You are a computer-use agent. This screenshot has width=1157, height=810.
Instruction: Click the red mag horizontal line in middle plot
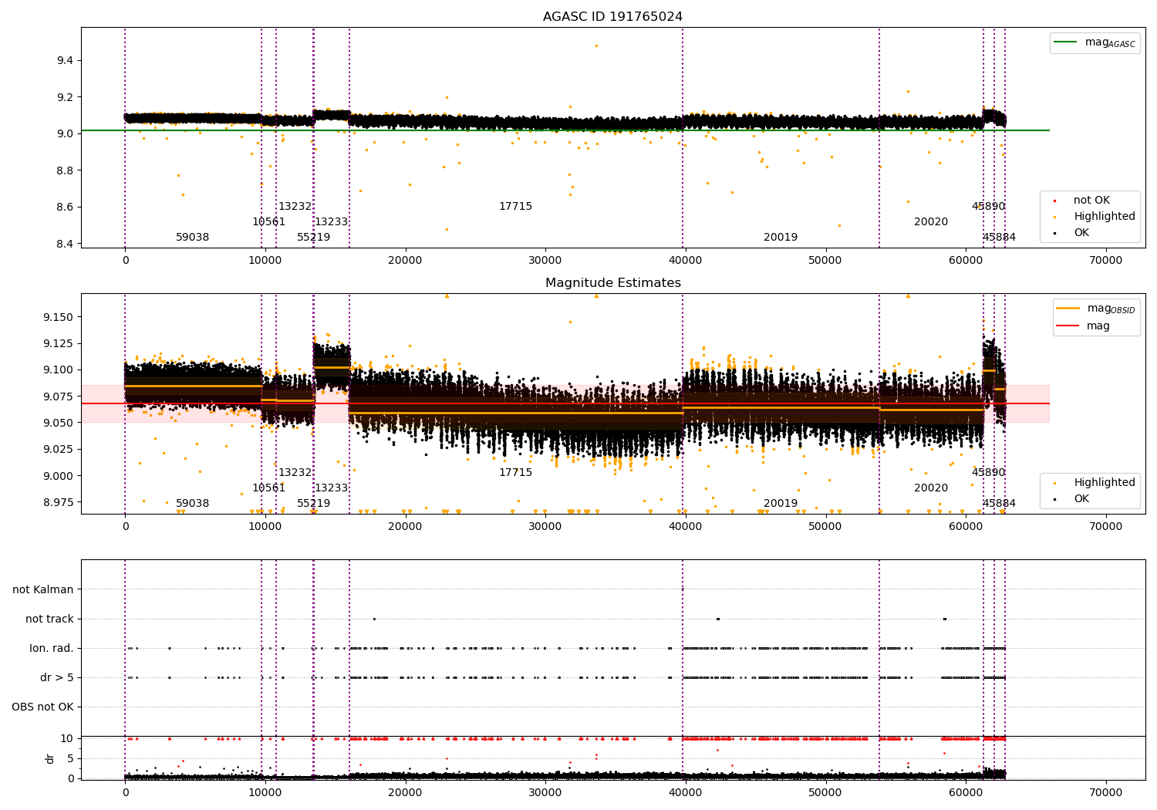565,403
